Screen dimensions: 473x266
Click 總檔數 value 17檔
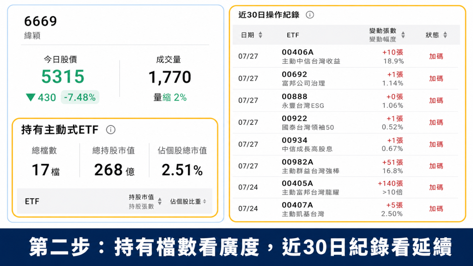(46, 170)
